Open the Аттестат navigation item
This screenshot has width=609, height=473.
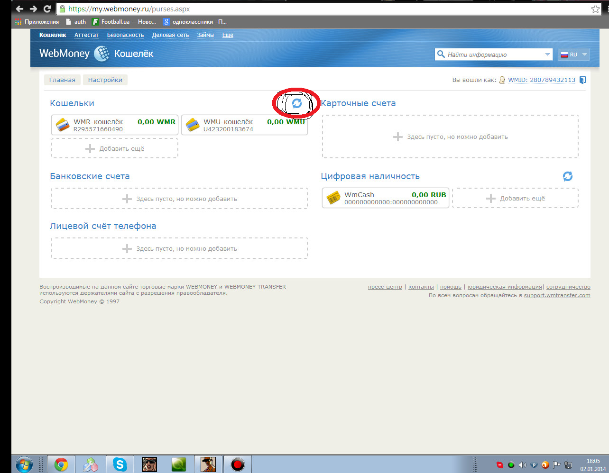click(86, 35)
